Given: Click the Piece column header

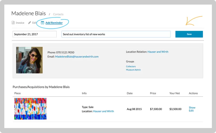Looking at the screenshot, I should click(x=17, y=93).
